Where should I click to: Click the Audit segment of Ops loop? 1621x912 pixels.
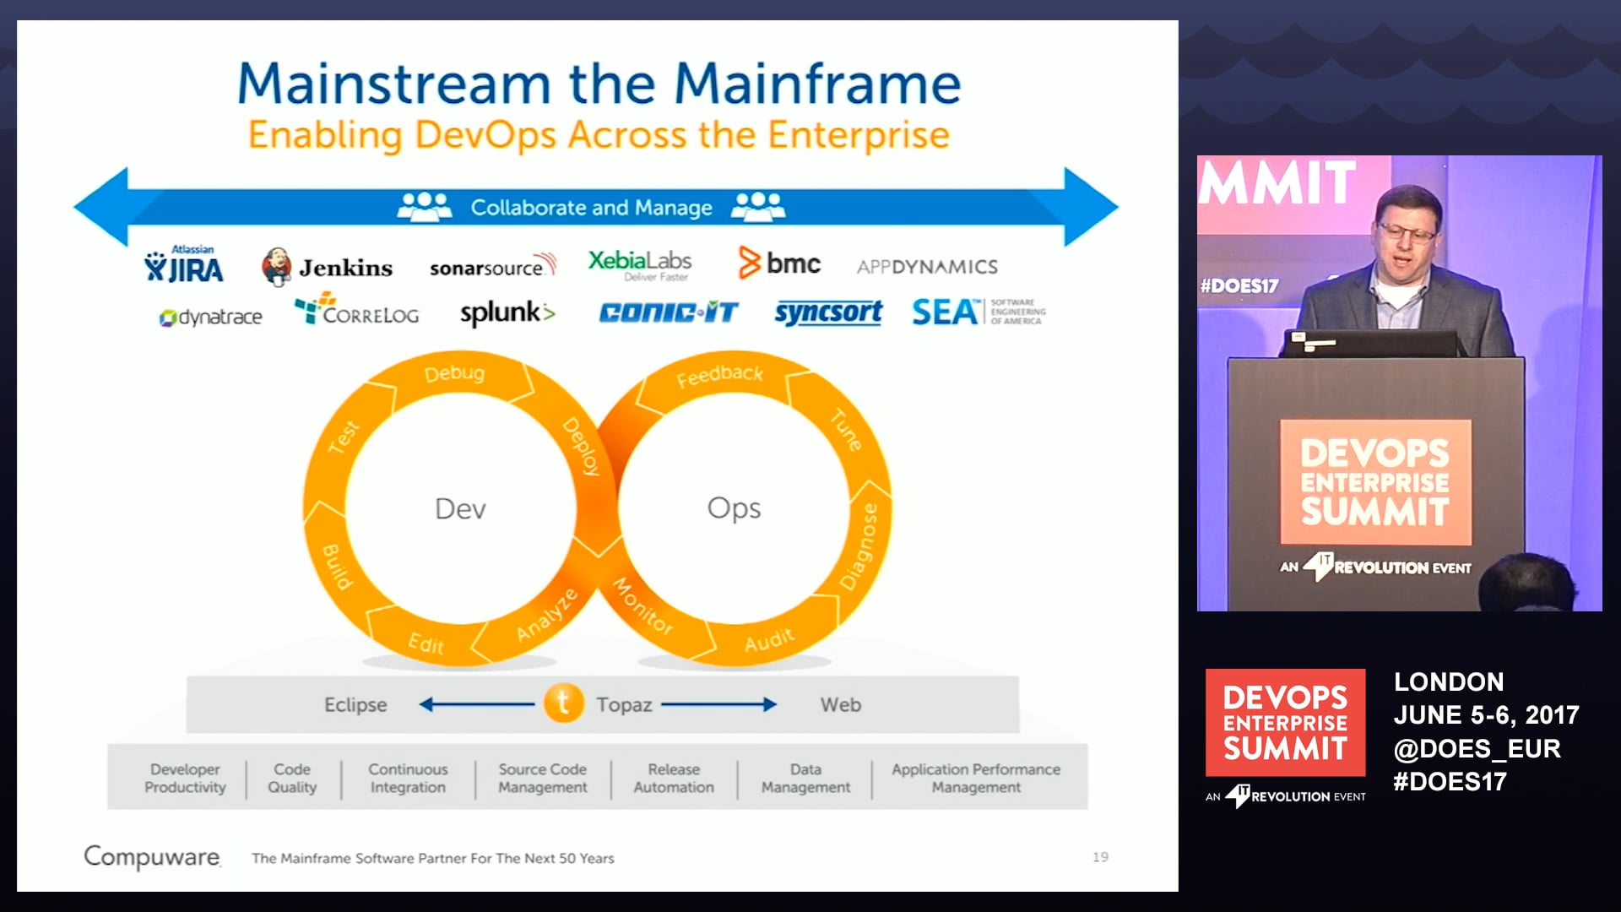769,639
